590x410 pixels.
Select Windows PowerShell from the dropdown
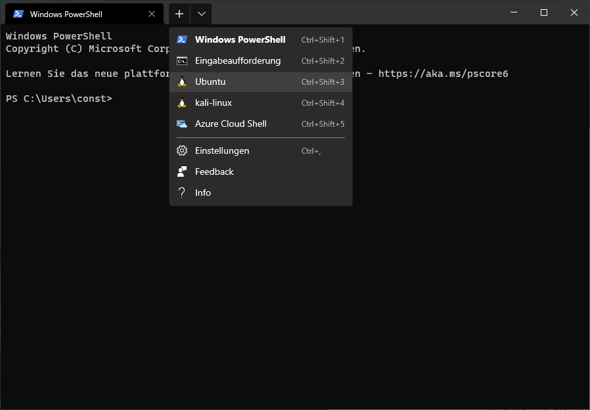tap(261, 39)
